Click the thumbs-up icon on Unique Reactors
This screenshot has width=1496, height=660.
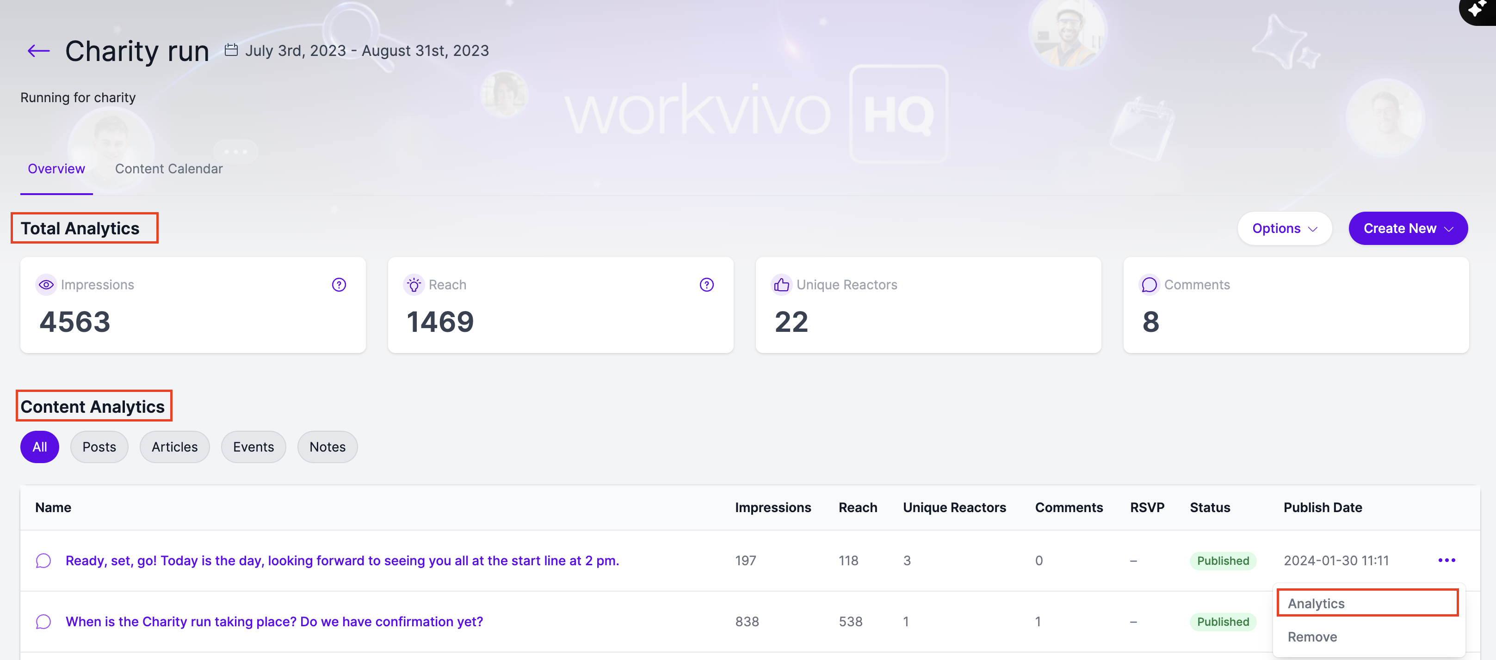point(782,284)
